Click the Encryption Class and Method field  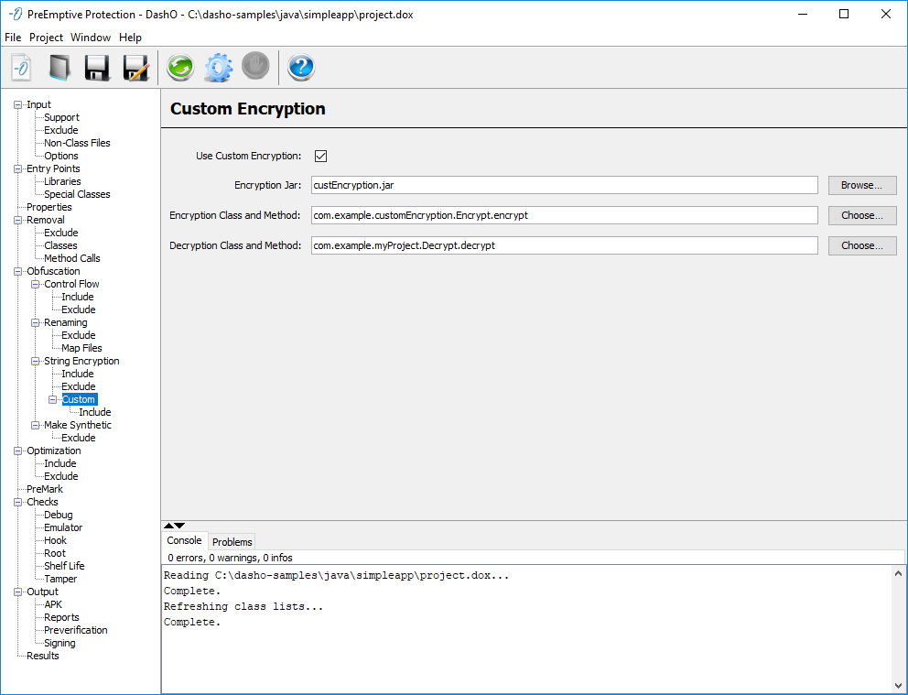(564, 215)
